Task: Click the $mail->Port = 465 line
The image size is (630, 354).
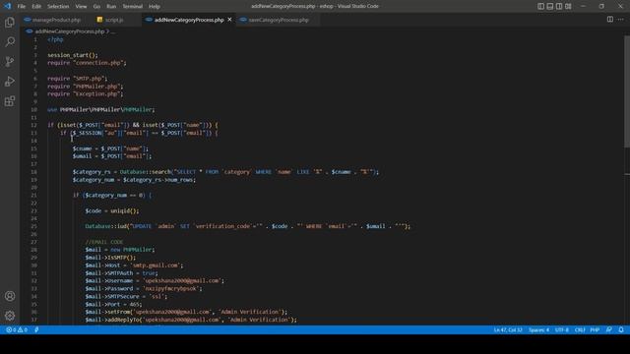Action: coord(113,304)
